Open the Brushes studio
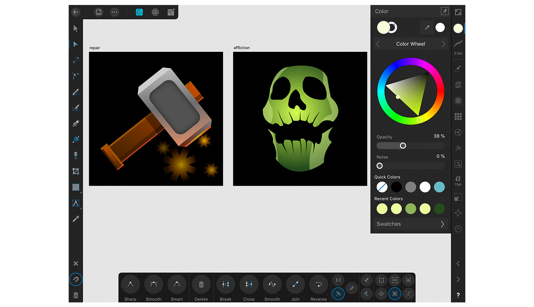Viewport: 534px width, 307px height. (458, 69)
